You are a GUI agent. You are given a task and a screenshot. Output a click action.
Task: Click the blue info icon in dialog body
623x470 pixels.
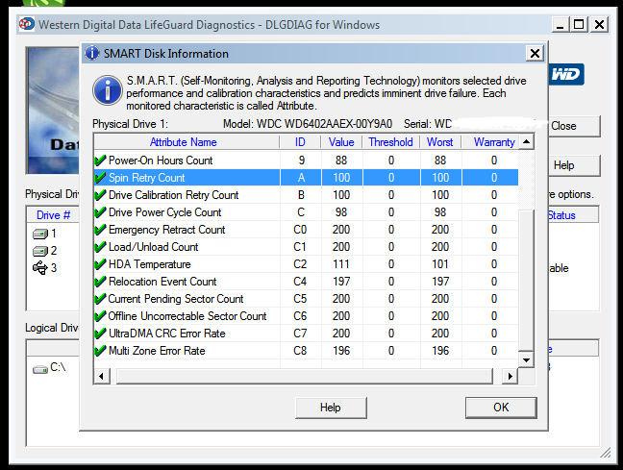pyautogui.click(x=108, y=90)
